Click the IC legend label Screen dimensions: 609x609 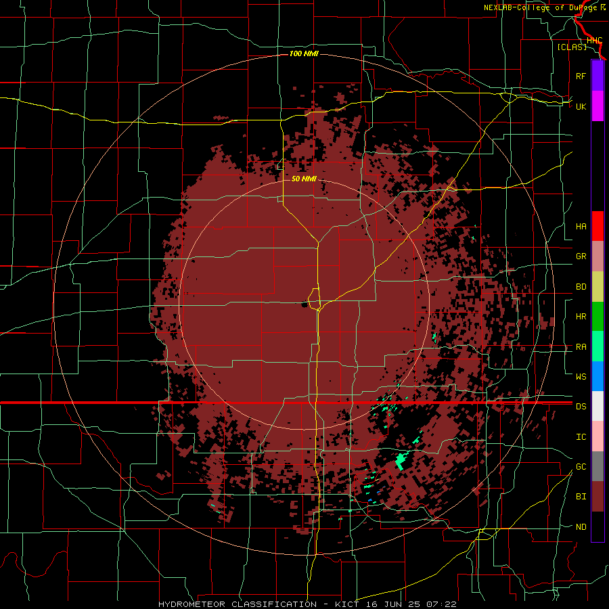(581, 437)
